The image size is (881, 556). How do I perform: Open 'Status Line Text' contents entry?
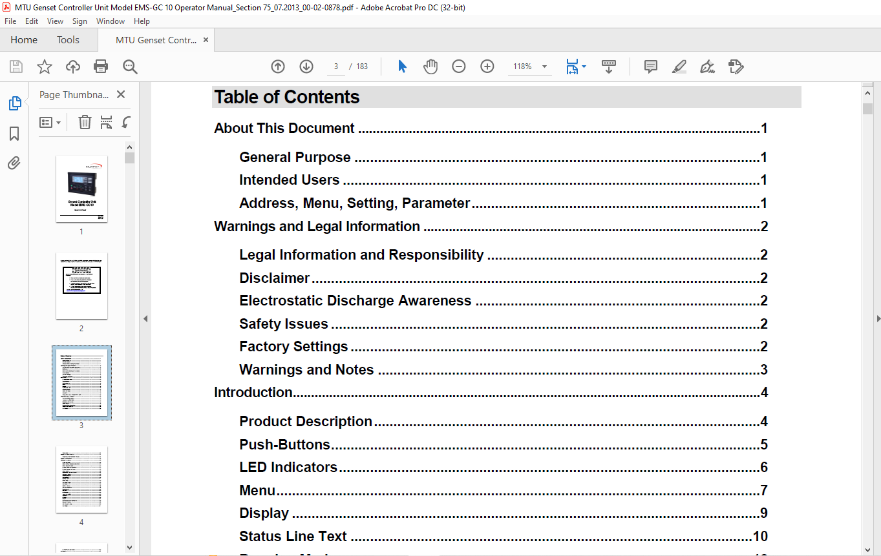[x=504, y=537]
